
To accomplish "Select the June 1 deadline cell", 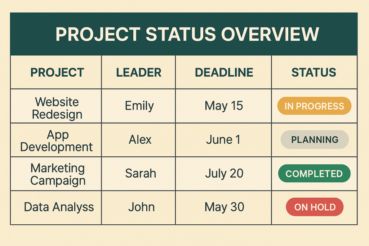I will tap(223, 140).
